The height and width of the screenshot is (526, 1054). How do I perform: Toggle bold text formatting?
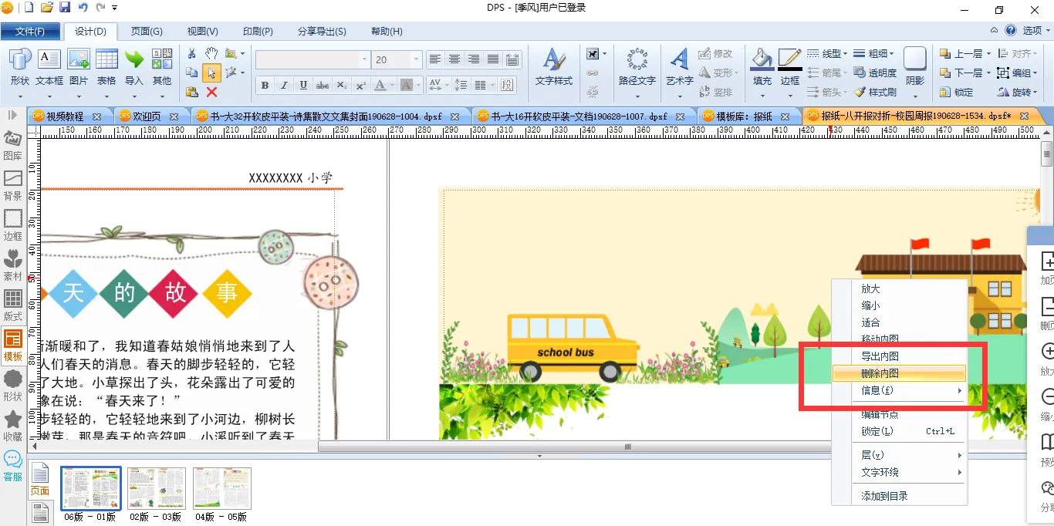265,85
